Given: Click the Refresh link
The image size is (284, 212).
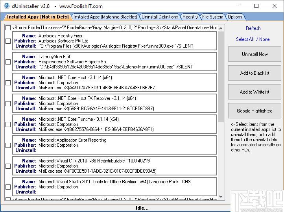Looking at the screenshot, I should [253, 28].
